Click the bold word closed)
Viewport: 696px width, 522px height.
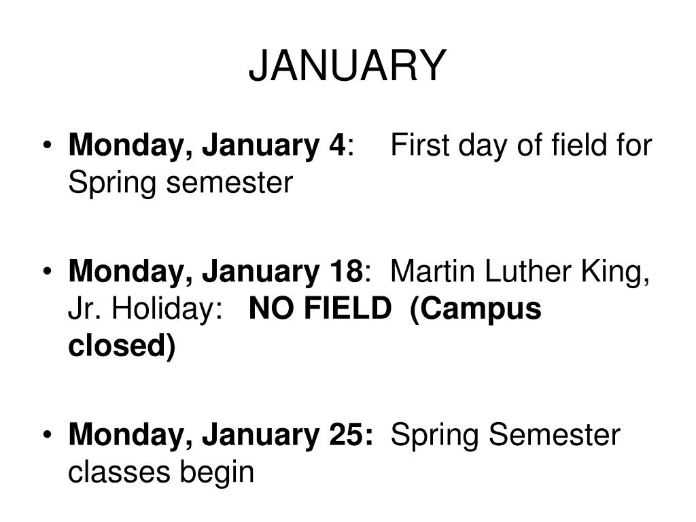(x=122, y=347)
